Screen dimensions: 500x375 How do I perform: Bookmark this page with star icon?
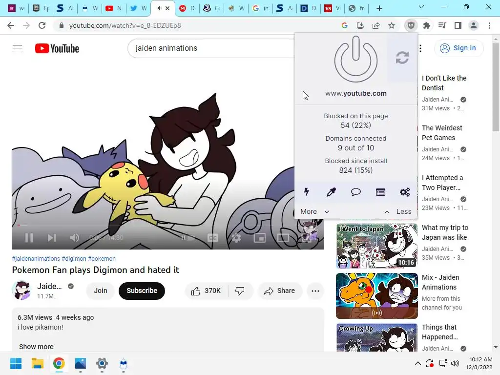click(392, 25)
